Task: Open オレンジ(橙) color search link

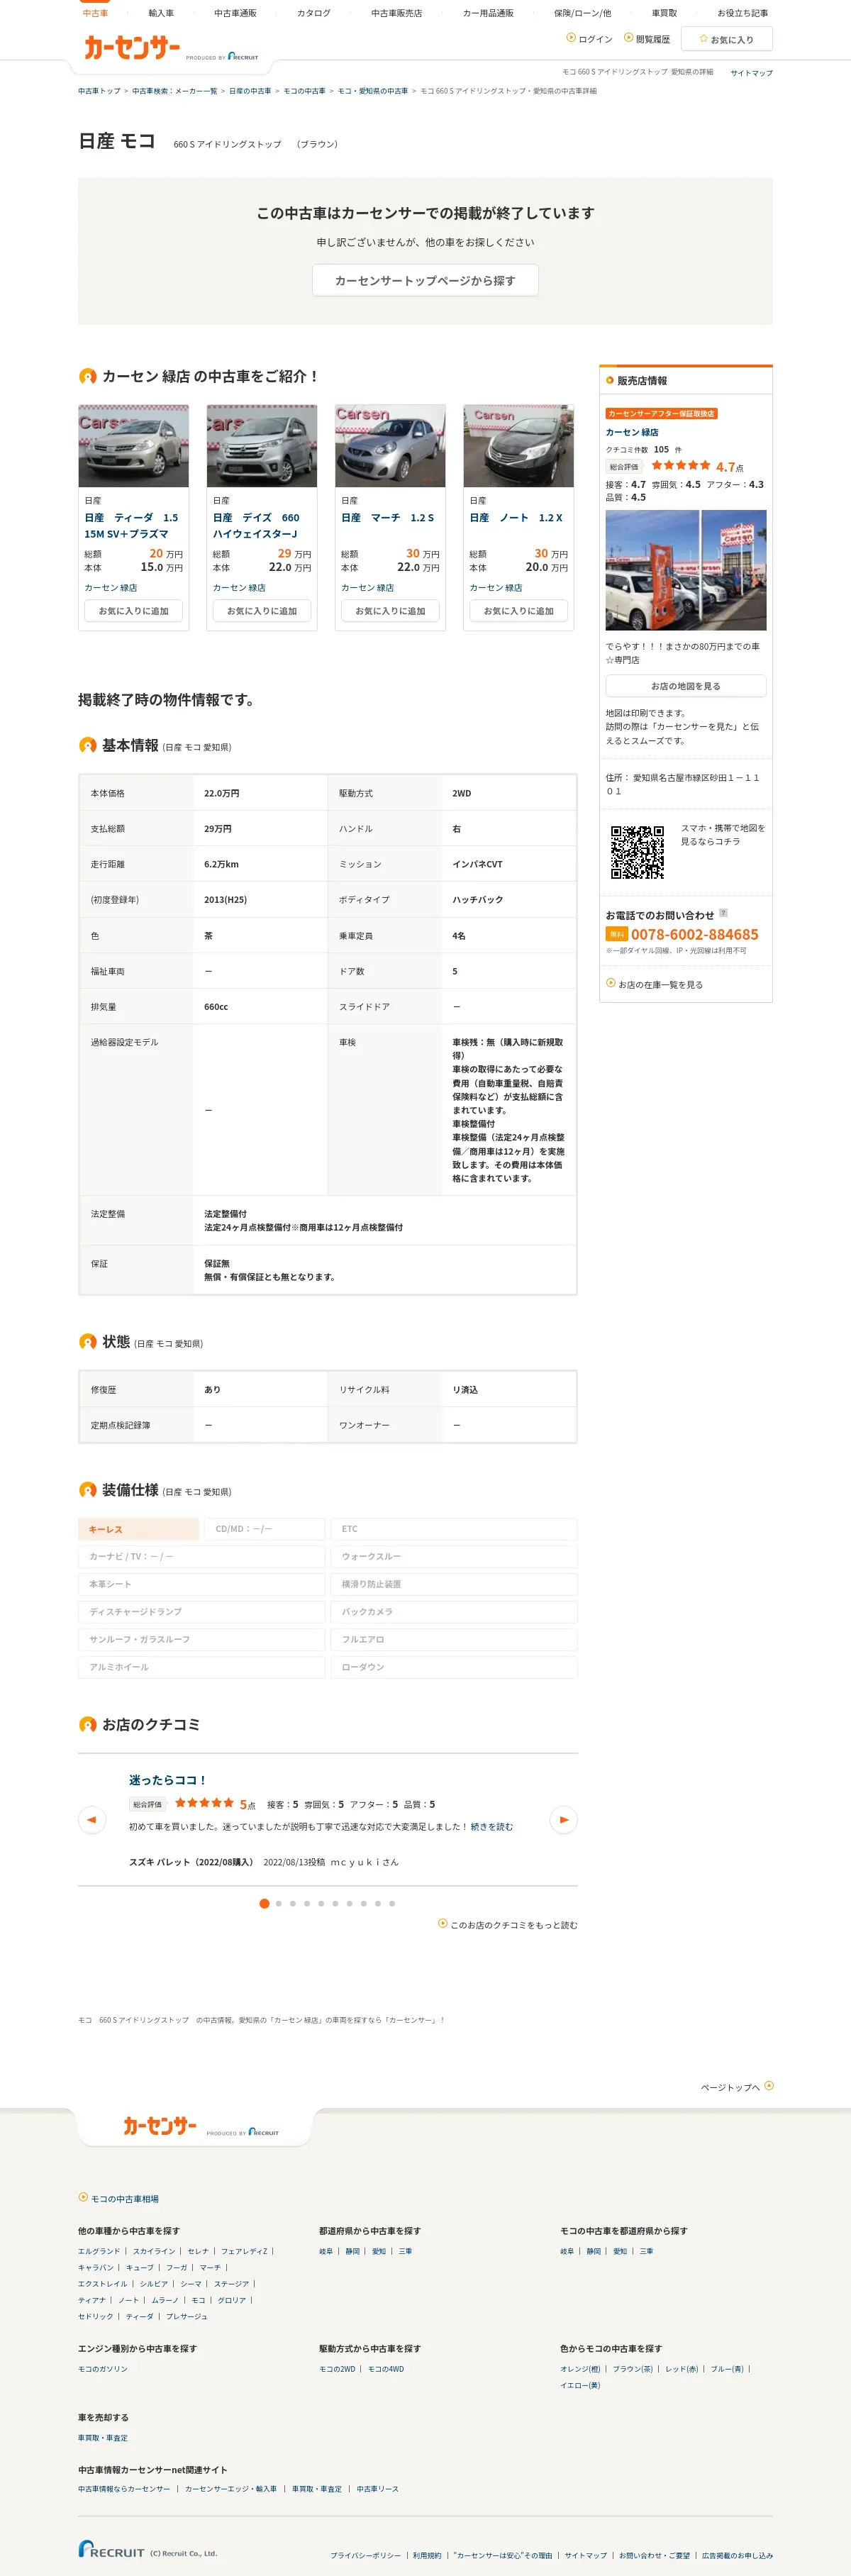Action: [580, 2369]
